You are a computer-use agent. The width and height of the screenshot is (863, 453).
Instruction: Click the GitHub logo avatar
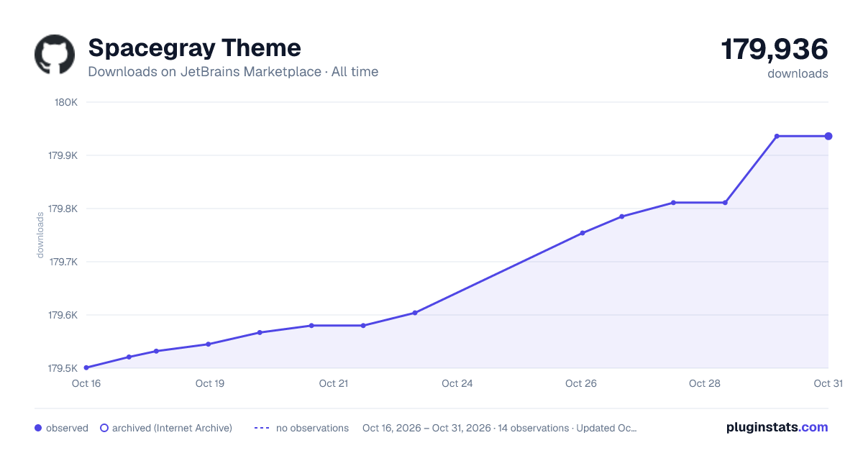pos(55,55)
